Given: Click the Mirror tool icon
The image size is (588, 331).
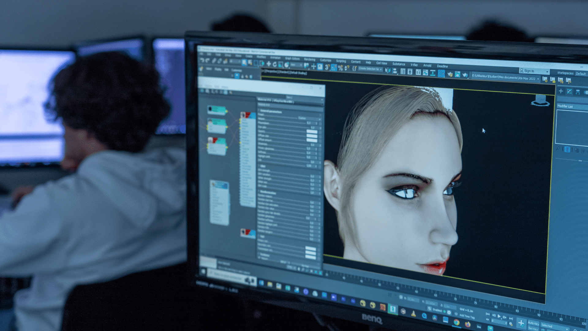Looking at the screenshot, I should pos(388,70).
